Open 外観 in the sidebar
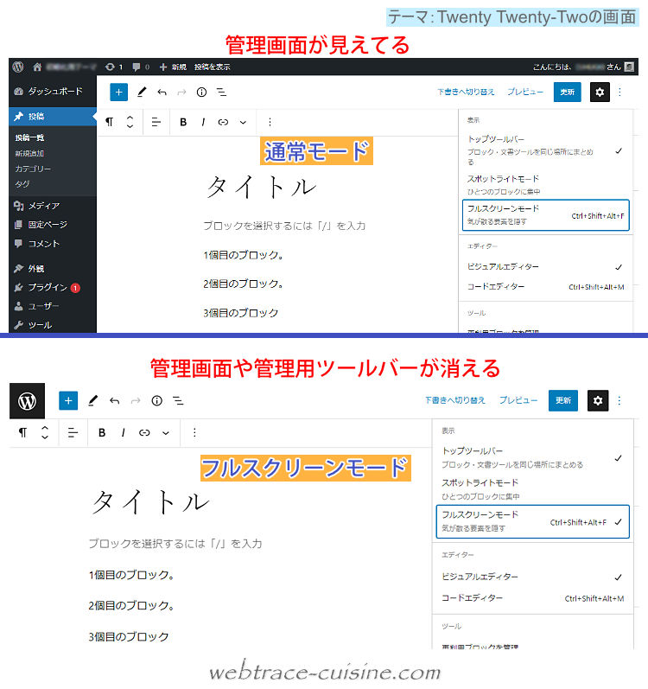648x689 pixels. tap(53, 269)
